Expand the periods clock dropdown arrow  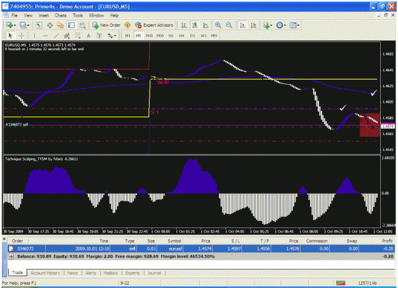pyautogui.click(x=285, y=25)
